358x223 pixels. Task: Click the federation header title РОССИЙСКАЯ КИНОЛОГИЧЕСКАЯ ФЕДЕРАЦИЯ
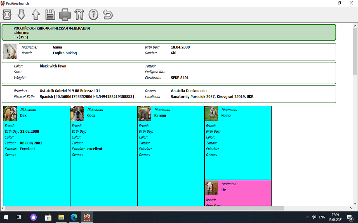(52, 28)
